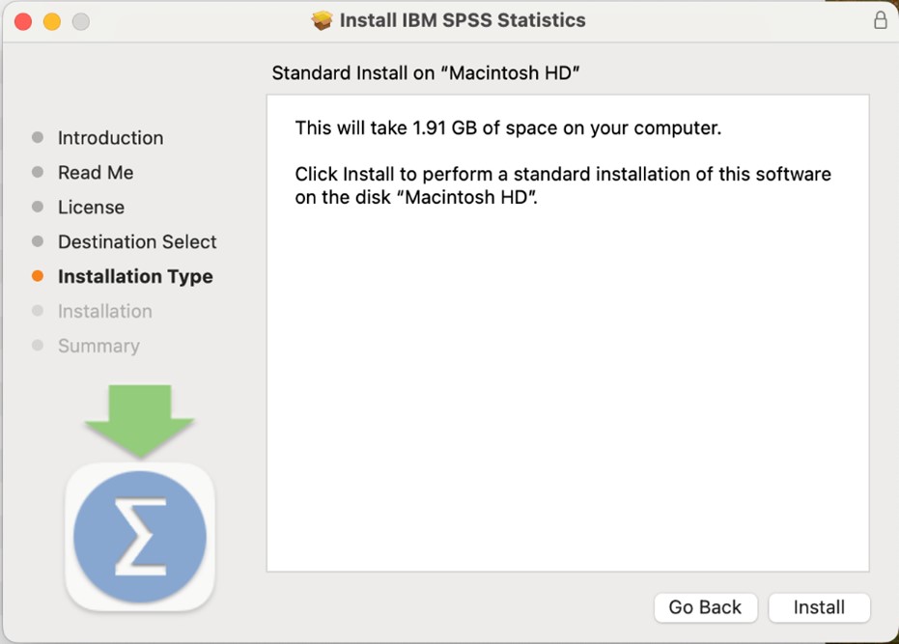Click the greyed Installation step
This screenshot has height=644, width=899.
[x=104, y=312]
